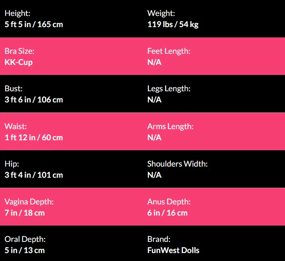Click the Legs Length label
Image resolution: width=285 pixels, height=261 pixels.
tap(169, 88)
